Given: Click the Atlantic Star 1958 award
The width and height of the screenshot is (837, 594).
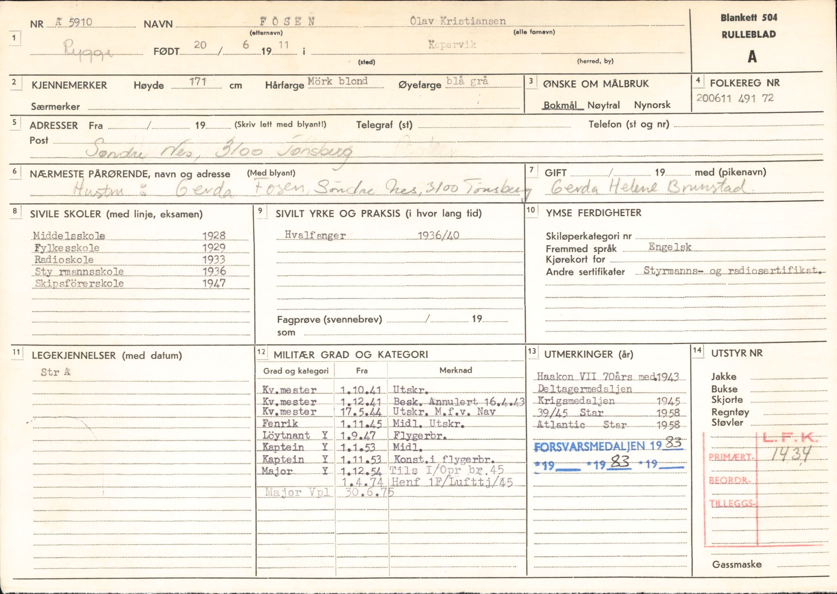Looking at the screenshot, I should [x=608, y=425].
